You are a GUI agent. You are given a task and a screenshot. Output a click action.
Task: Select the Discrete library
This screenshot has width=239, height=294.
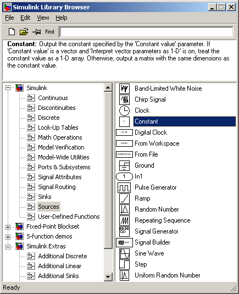pos(49,118)
